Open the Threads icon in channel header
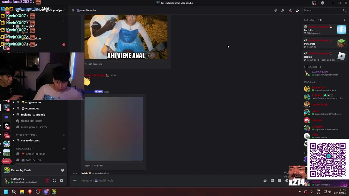The width and height of the screenshot is (349, 196). coord(276,10)
